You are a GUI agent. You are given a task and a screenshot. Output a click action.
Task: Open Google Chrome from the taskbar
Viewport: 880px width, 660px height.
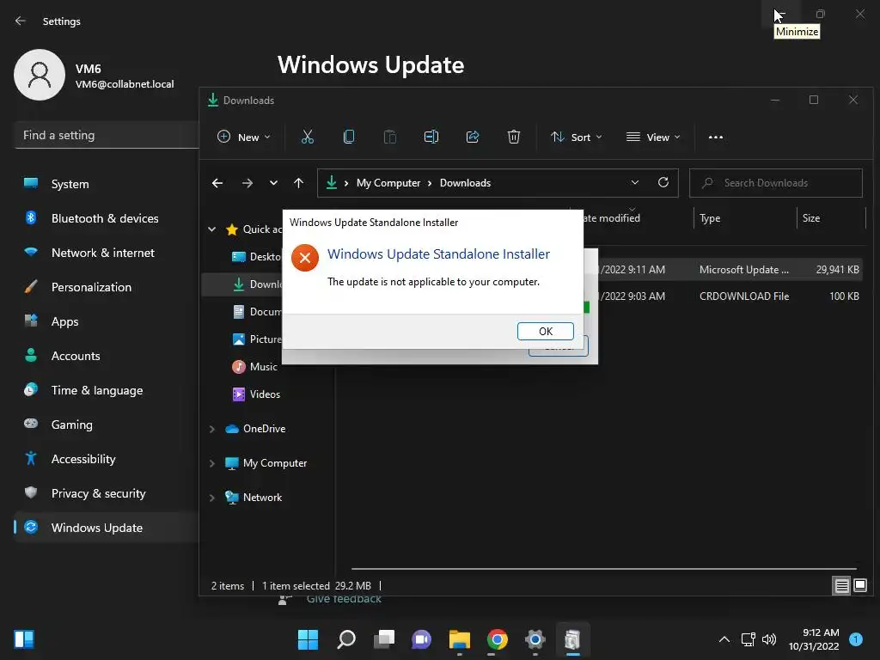tap(498, 639)
